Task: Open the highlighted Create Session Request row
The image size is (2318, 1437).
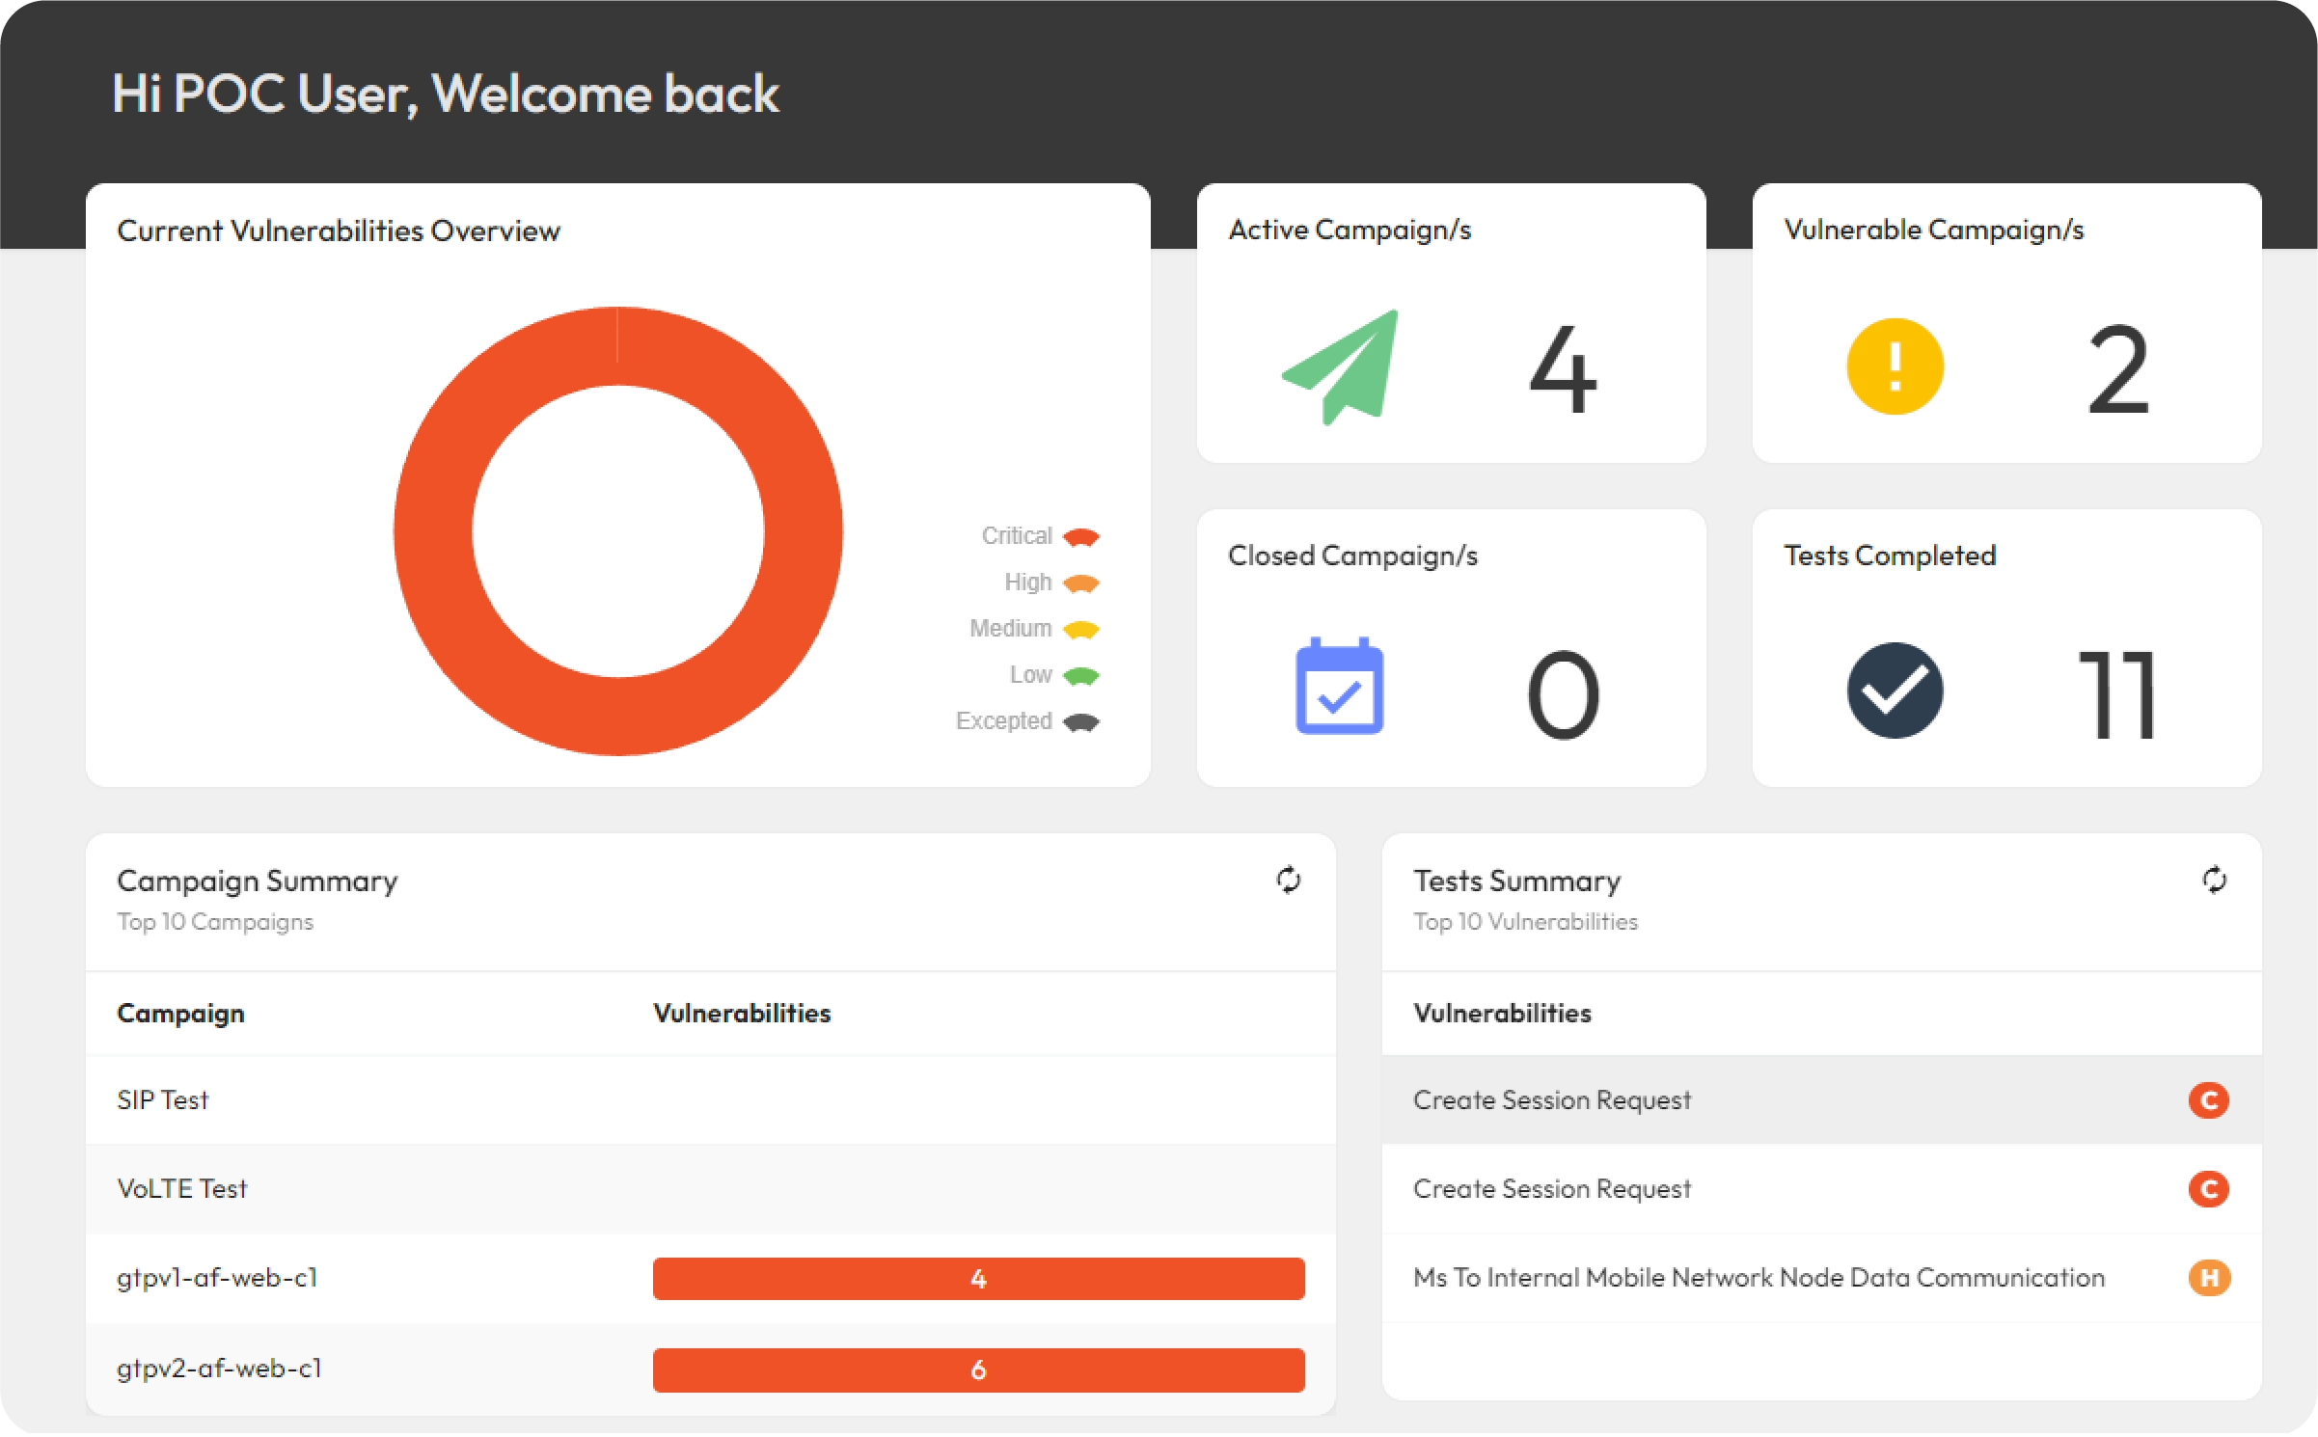Action: click(x=1821, y=1099)
